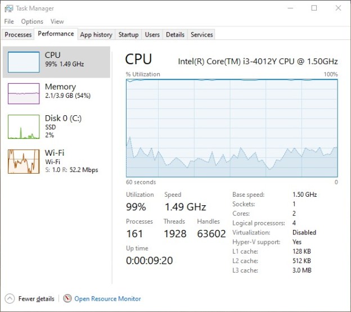The image size is (351, 312).
Task: Select the CPU mini graph thumbnail
Action: tap(24, 61)
